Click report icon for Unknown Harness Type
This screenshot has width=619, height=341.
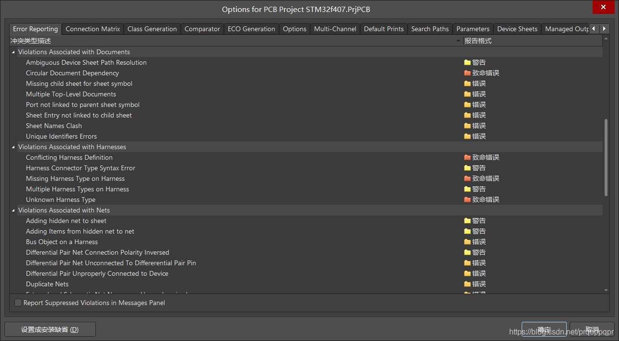[467, 200]
